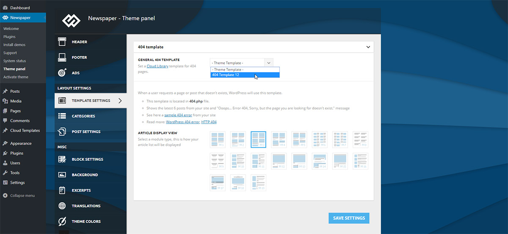Select module M1 article display layout
This screenshot has height=234, width=508.
point(218,139)
